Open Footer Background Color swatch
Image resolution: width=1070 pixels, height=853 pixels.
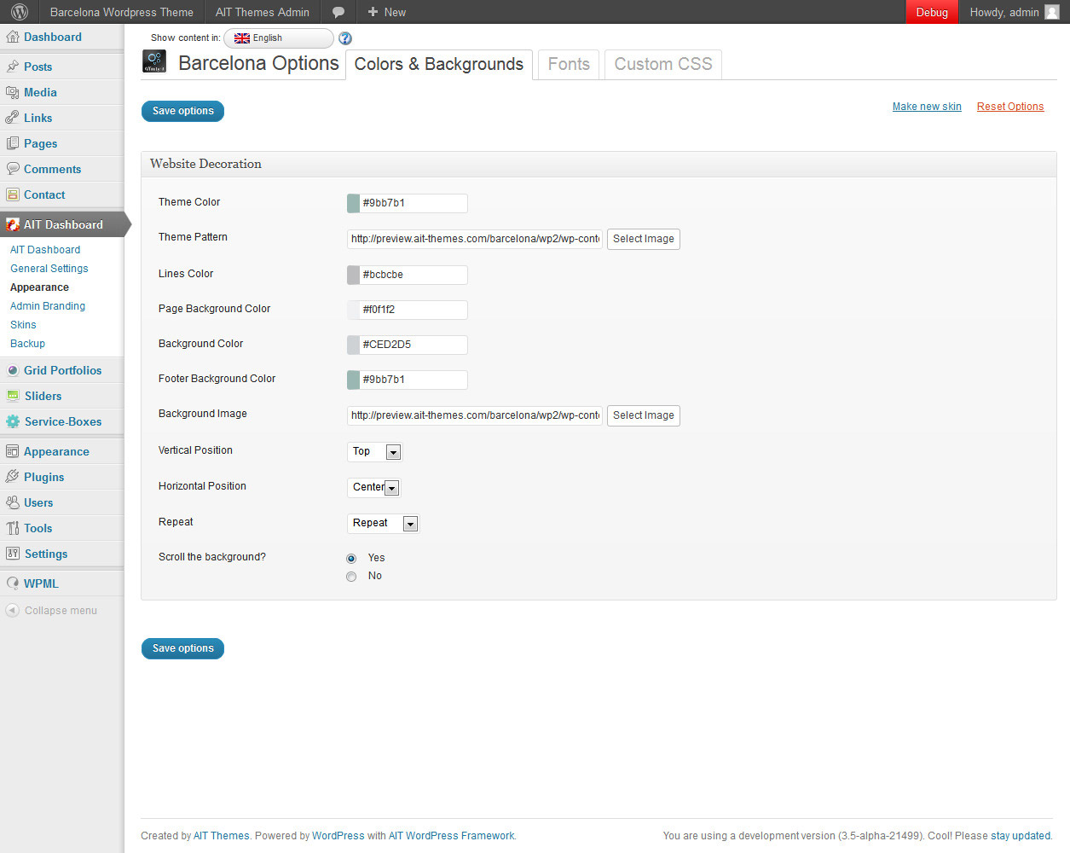point(353,380)
